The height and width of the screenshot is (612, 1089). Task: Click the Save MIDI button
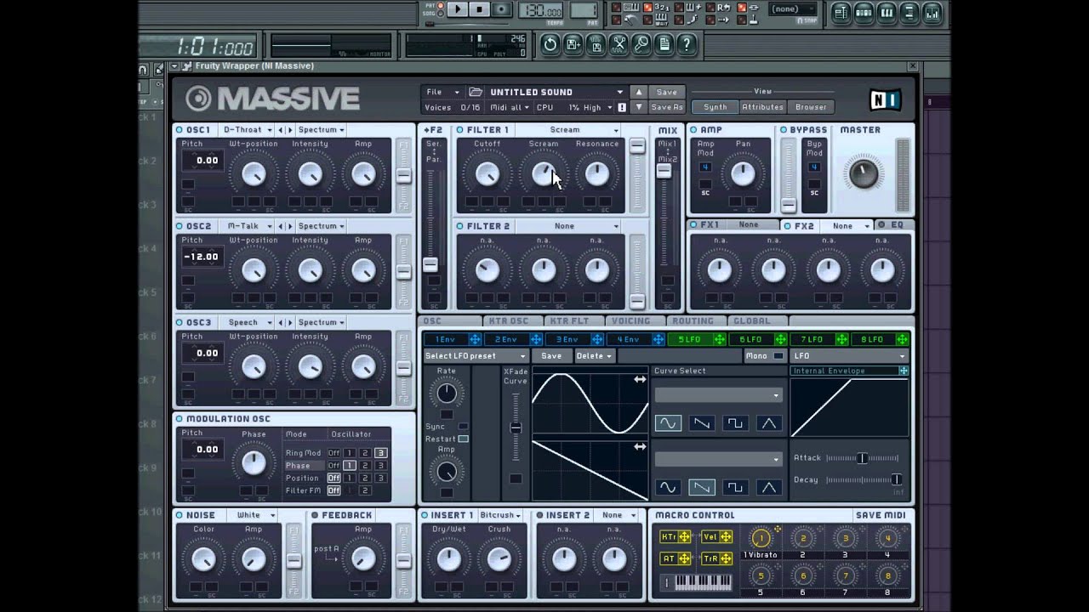881,515
